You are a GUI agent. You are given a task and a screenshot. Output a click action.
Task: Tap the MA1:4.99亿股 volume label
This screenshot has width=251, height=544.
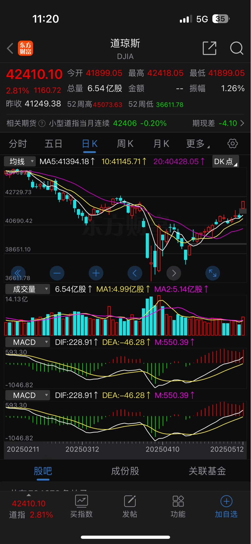point(123,289)
